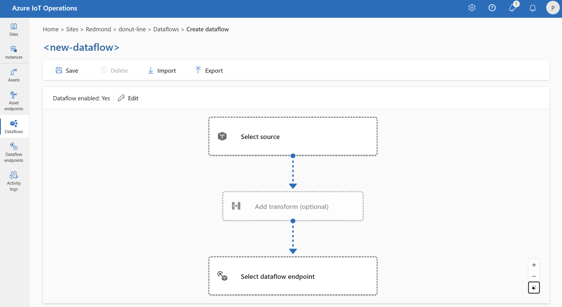Click Save to save the dataflow
Viewport: 562px width, 307px height.
(67, 70)
